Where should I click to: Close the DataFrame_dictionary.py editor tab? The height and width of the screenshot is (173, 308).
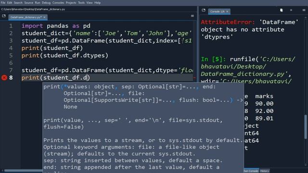[x=44, y=17]
